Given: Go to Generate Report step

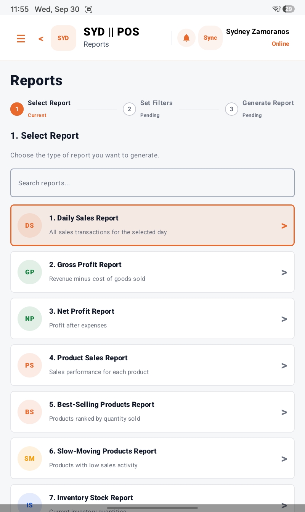Looking at the screenshot, I should click(x=268, y=103).
